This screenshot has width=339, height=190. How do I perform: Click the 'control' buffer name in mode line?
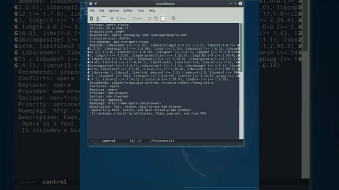tap(109, 141)
